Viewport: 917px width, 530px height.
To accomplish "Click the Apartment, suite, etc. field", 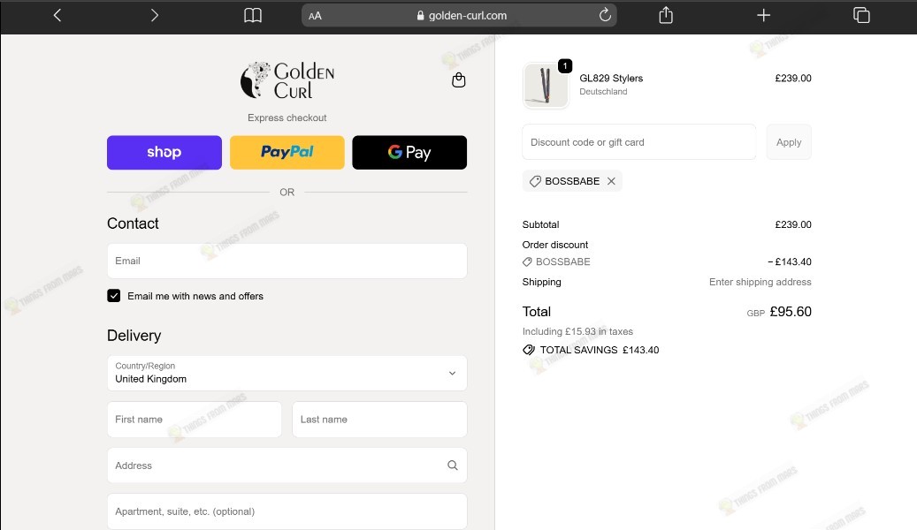I will click(x=287, y=511).
